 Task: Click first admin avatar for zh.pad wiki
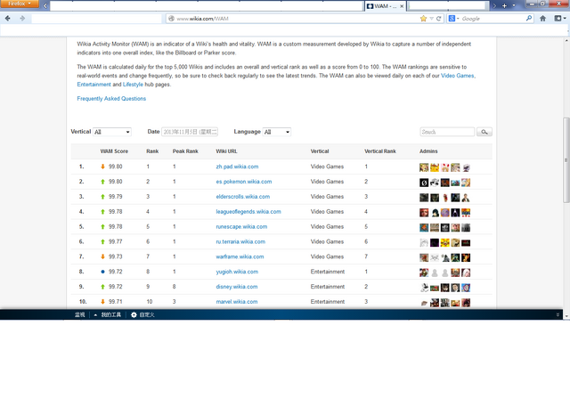(x=424, y=167)
